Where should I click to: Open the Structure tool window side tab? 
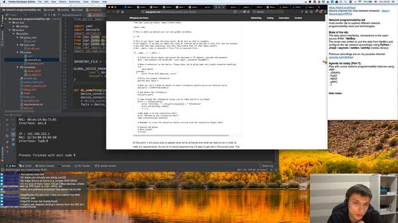point(2,38)
